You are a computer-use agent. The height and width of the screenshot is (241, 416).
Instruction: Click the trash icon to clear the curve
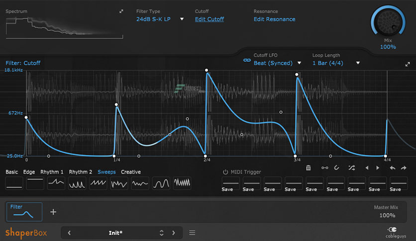(309, 168)
